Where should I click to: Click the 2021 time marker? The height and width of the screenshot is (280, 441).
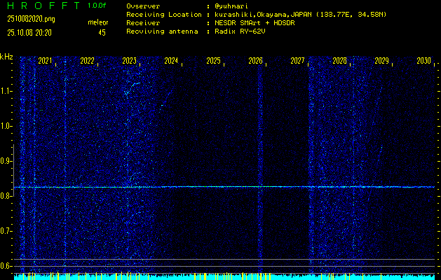pyautogui.click(x=45, y=61)
